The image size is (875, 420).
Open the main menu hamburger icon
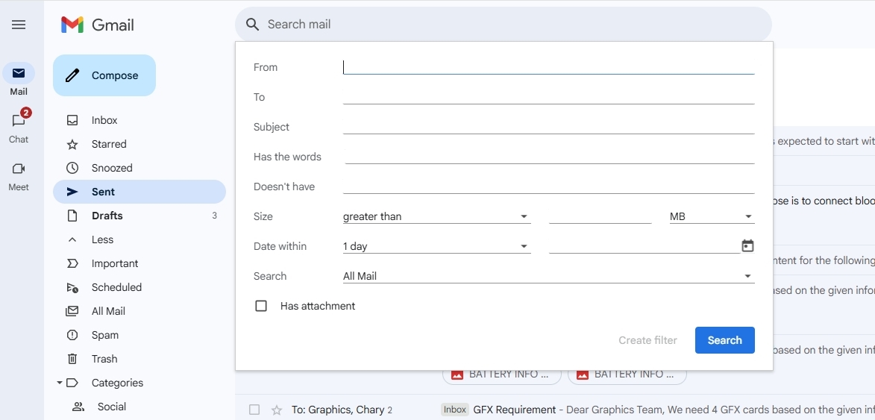point(19,25)
